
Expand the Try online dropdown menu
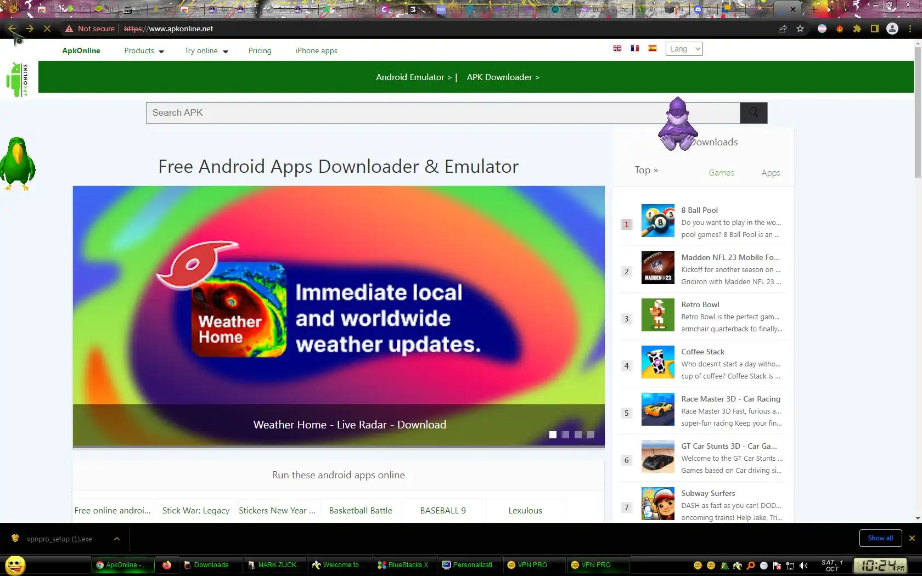click(x=206, y=50)
